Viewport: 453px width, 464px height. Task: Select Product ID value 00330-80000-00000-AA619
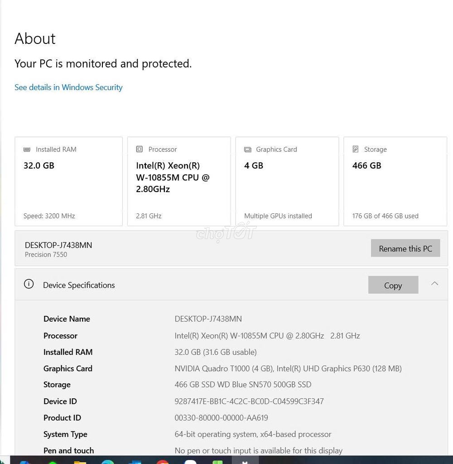tap(221, 417)
